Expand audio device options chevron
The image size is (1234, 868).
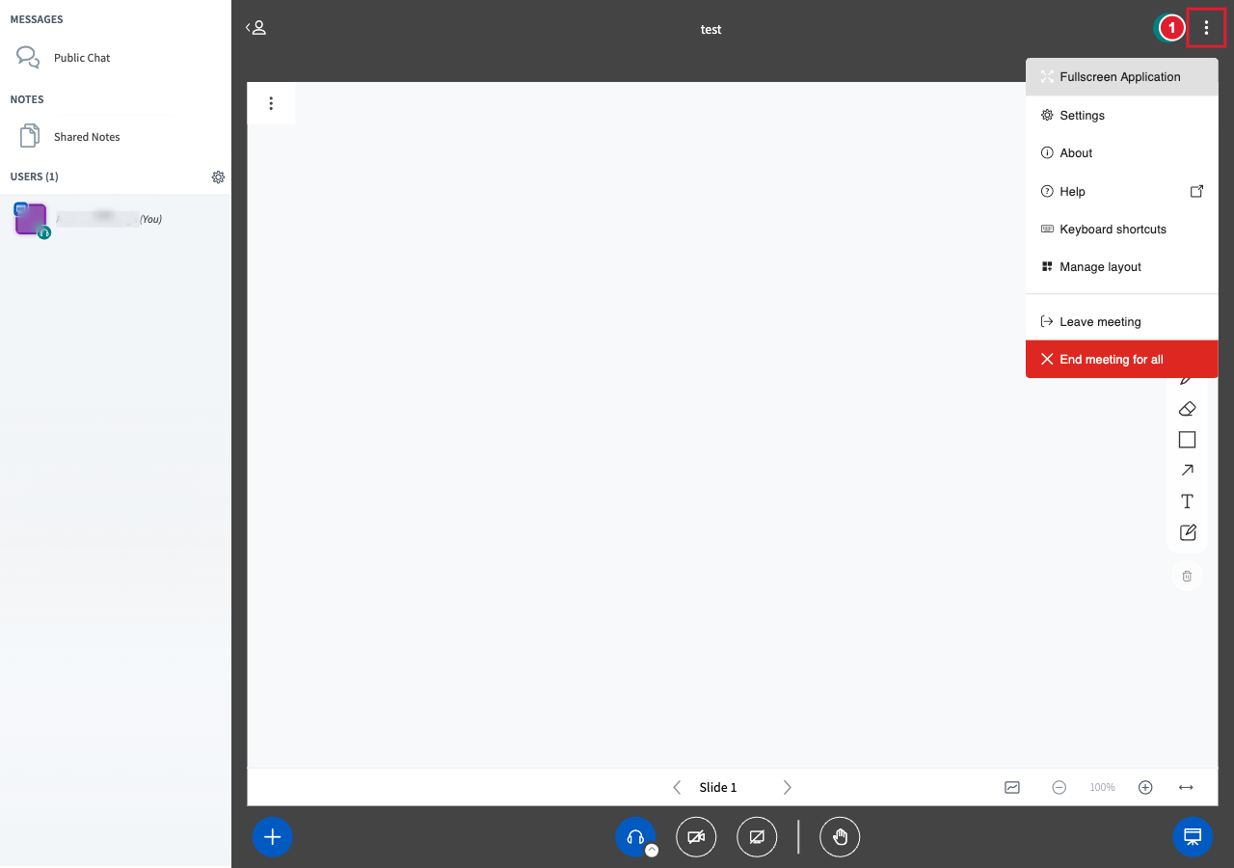pyautogui.click(x=652, y=850)
